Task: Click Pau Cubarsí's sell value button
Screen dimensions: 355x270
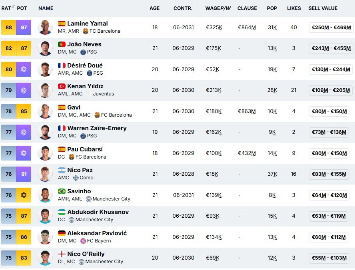Action: 329,153
